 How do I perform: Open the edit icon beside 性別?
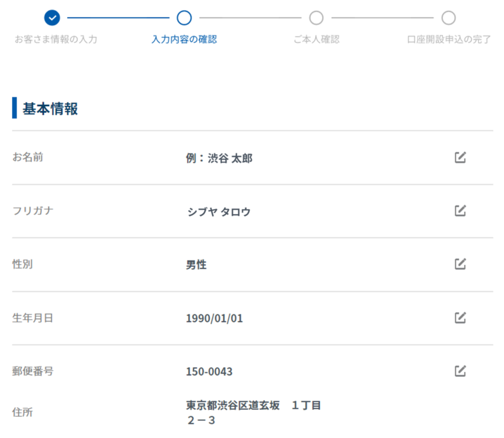pyautogui.click(x=460, y=264)
